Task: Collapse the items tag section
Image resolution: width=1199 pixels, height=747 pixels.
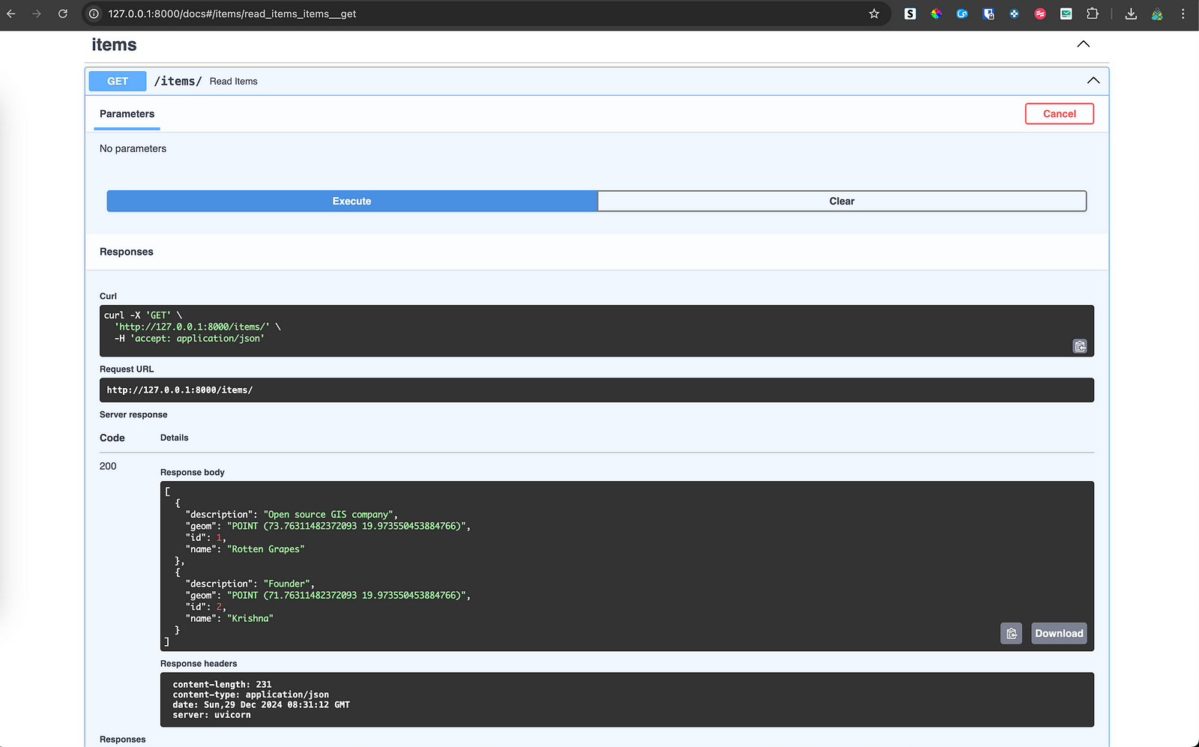Action: pos(1083,44)
